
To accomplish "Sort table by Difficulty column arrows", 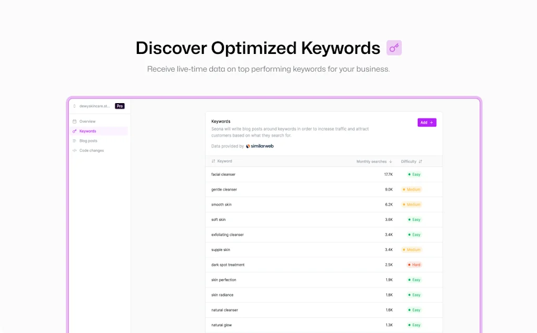I will point(420,161).
